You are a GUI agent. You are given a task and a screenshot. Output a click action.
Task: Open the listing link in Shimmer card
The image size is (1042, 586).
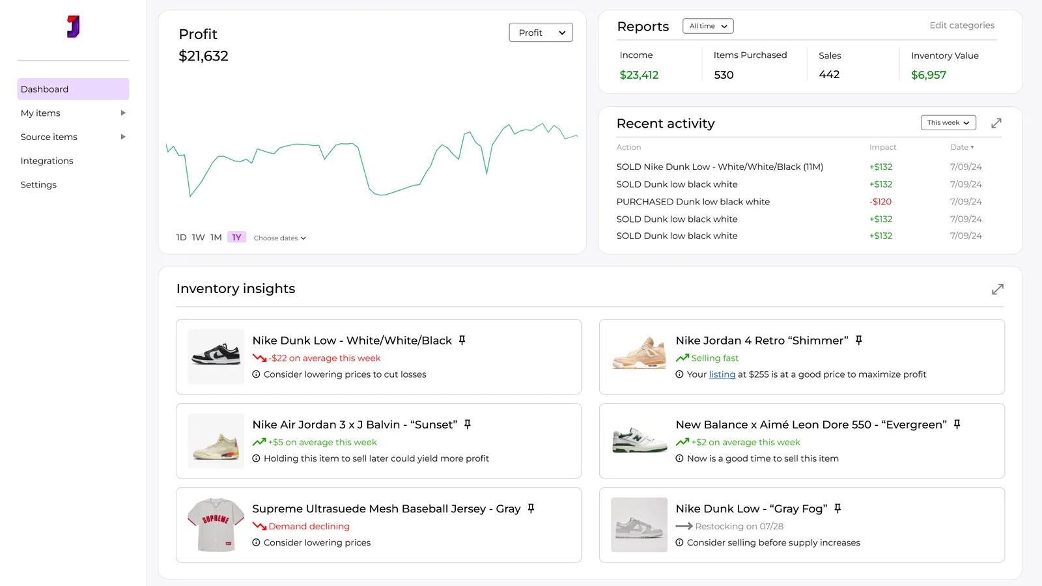(722, 374)
